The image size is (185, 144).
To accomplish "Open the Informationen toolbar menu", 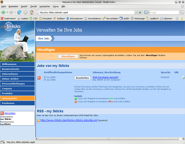I will (x=75, y=19).
